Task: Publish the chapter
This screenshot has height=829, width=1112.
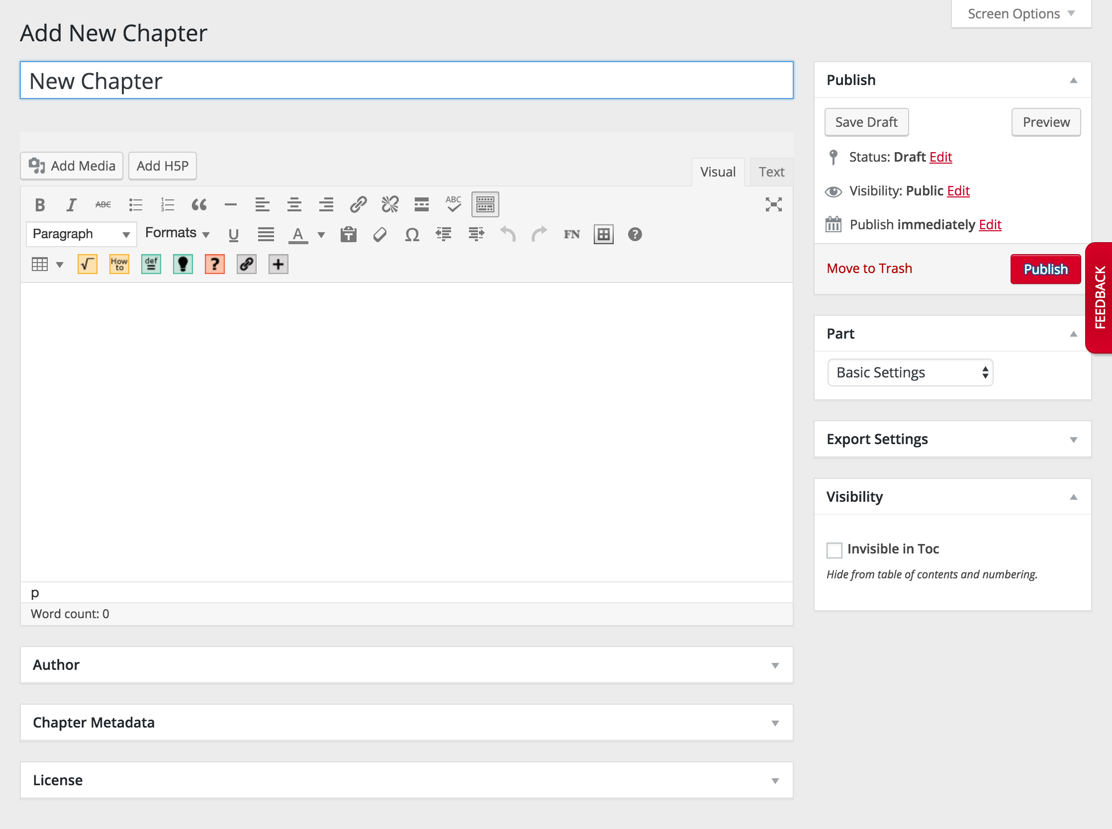Action: 1046,270
